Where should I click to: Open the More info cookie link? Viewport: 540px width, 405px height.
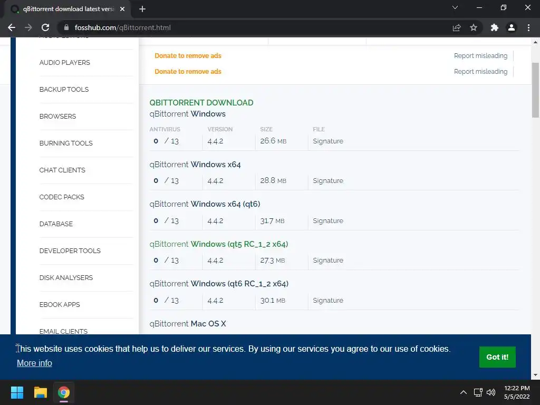[x=34, y=363]
